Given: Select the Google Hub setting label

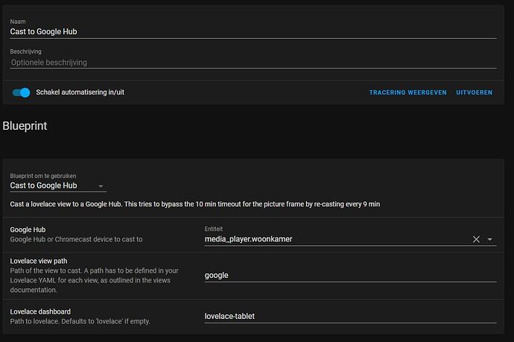Looking at the screenshot, I should (28, 229).
